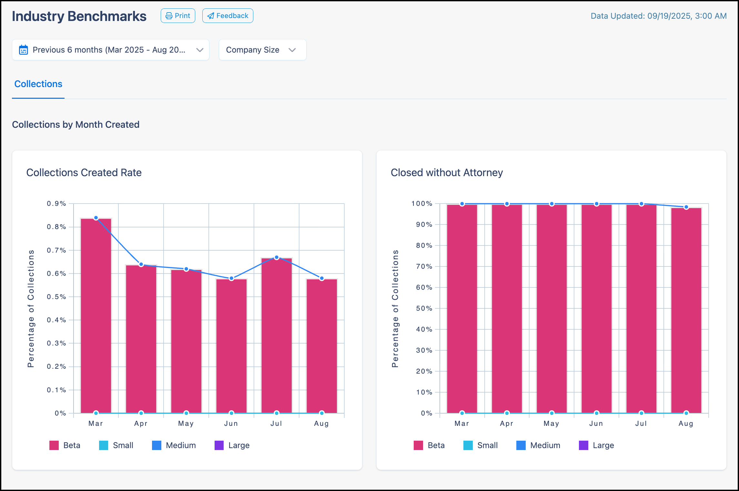Click the paper plane icon in Feedback button
Screen dimensions: 739x491
(x=211, y=15)
